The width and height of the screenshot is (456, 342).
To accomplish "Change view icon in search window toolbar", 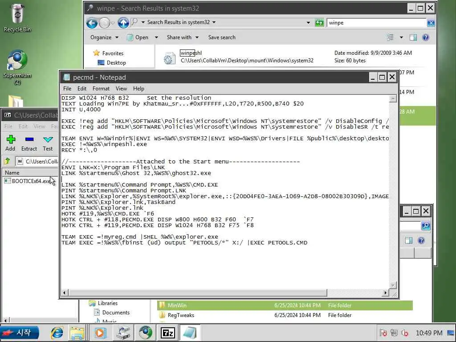I will coord(390,37).
